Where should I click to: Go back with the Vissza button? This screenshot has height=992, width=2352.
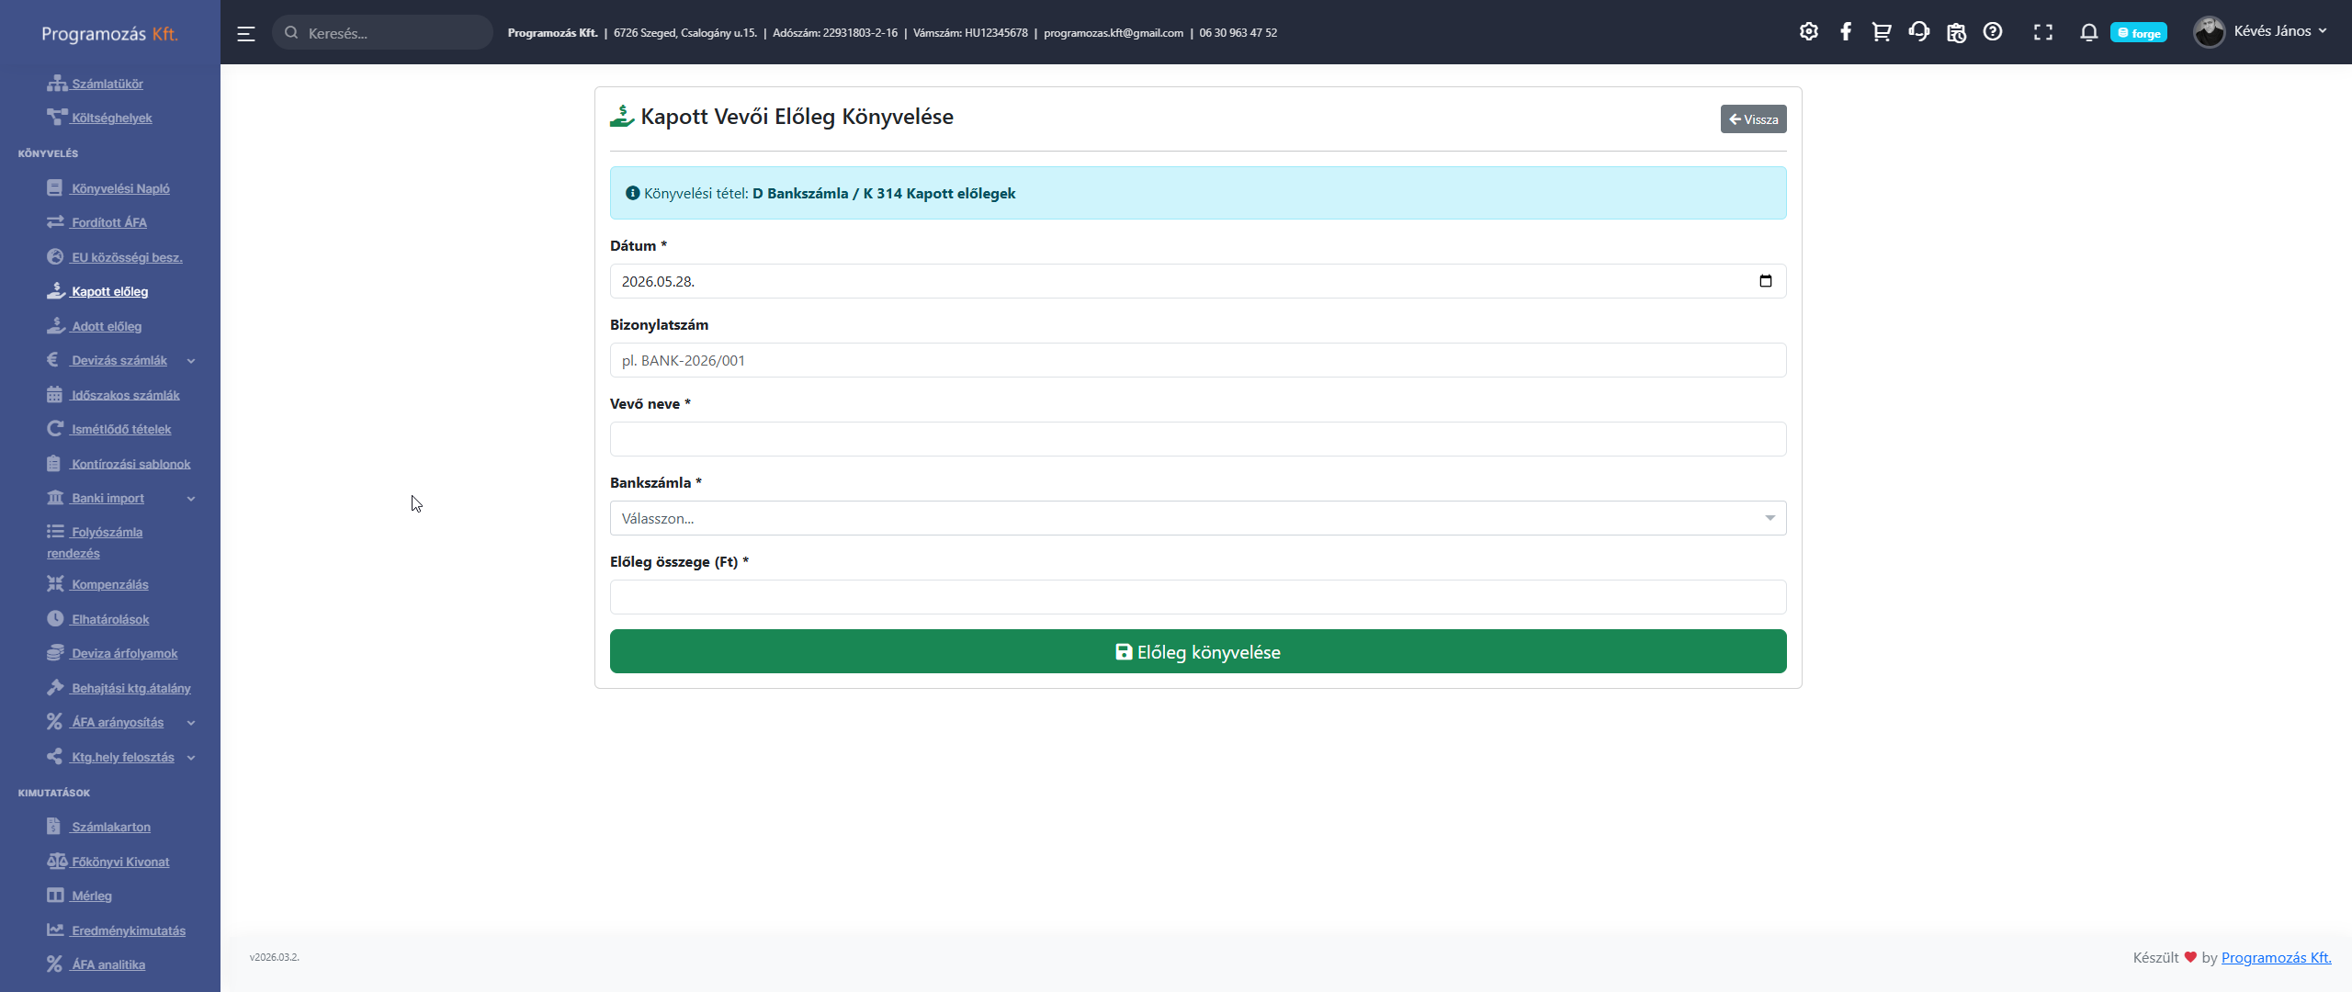[x=1753, y=119]
